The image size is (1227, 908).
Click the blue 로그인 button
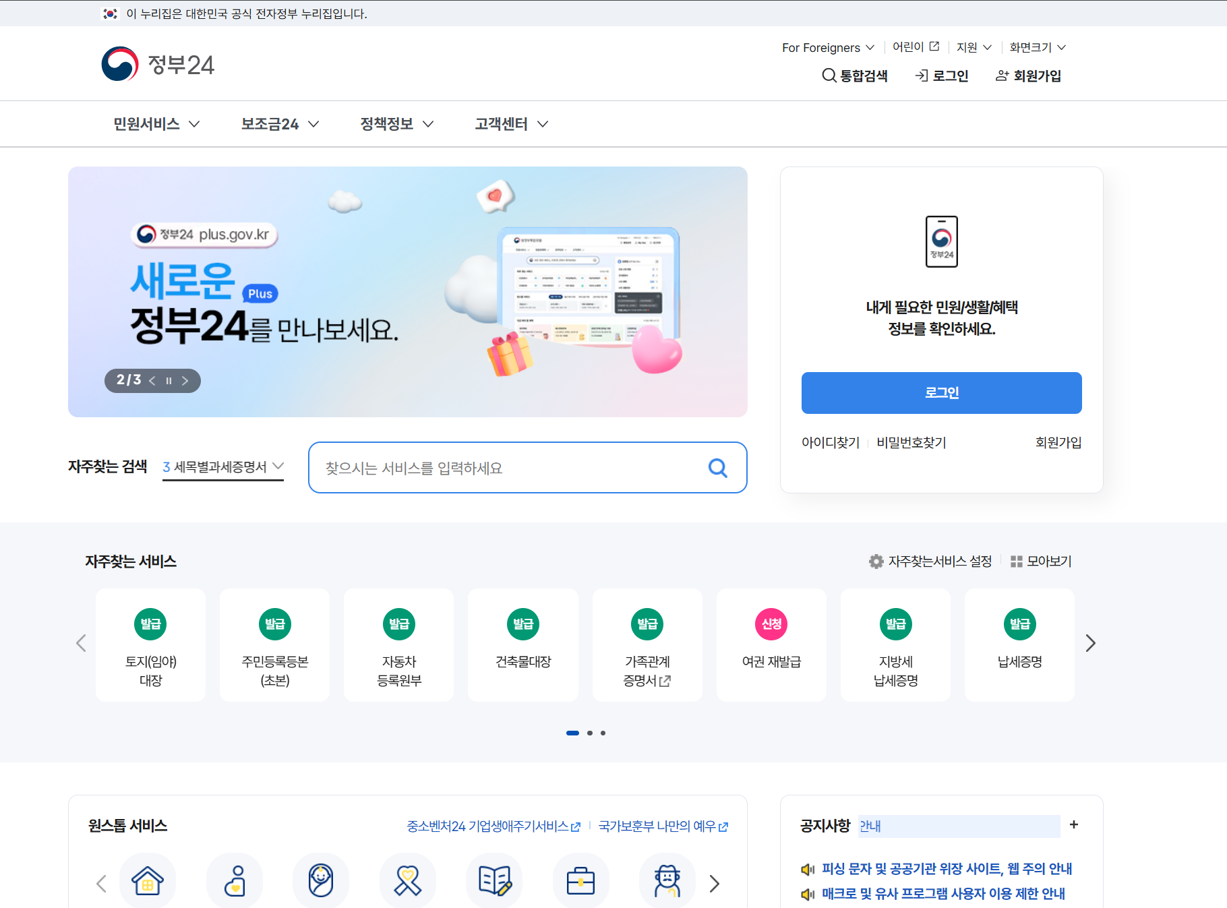pyautogui.click(x=941, y=393)
